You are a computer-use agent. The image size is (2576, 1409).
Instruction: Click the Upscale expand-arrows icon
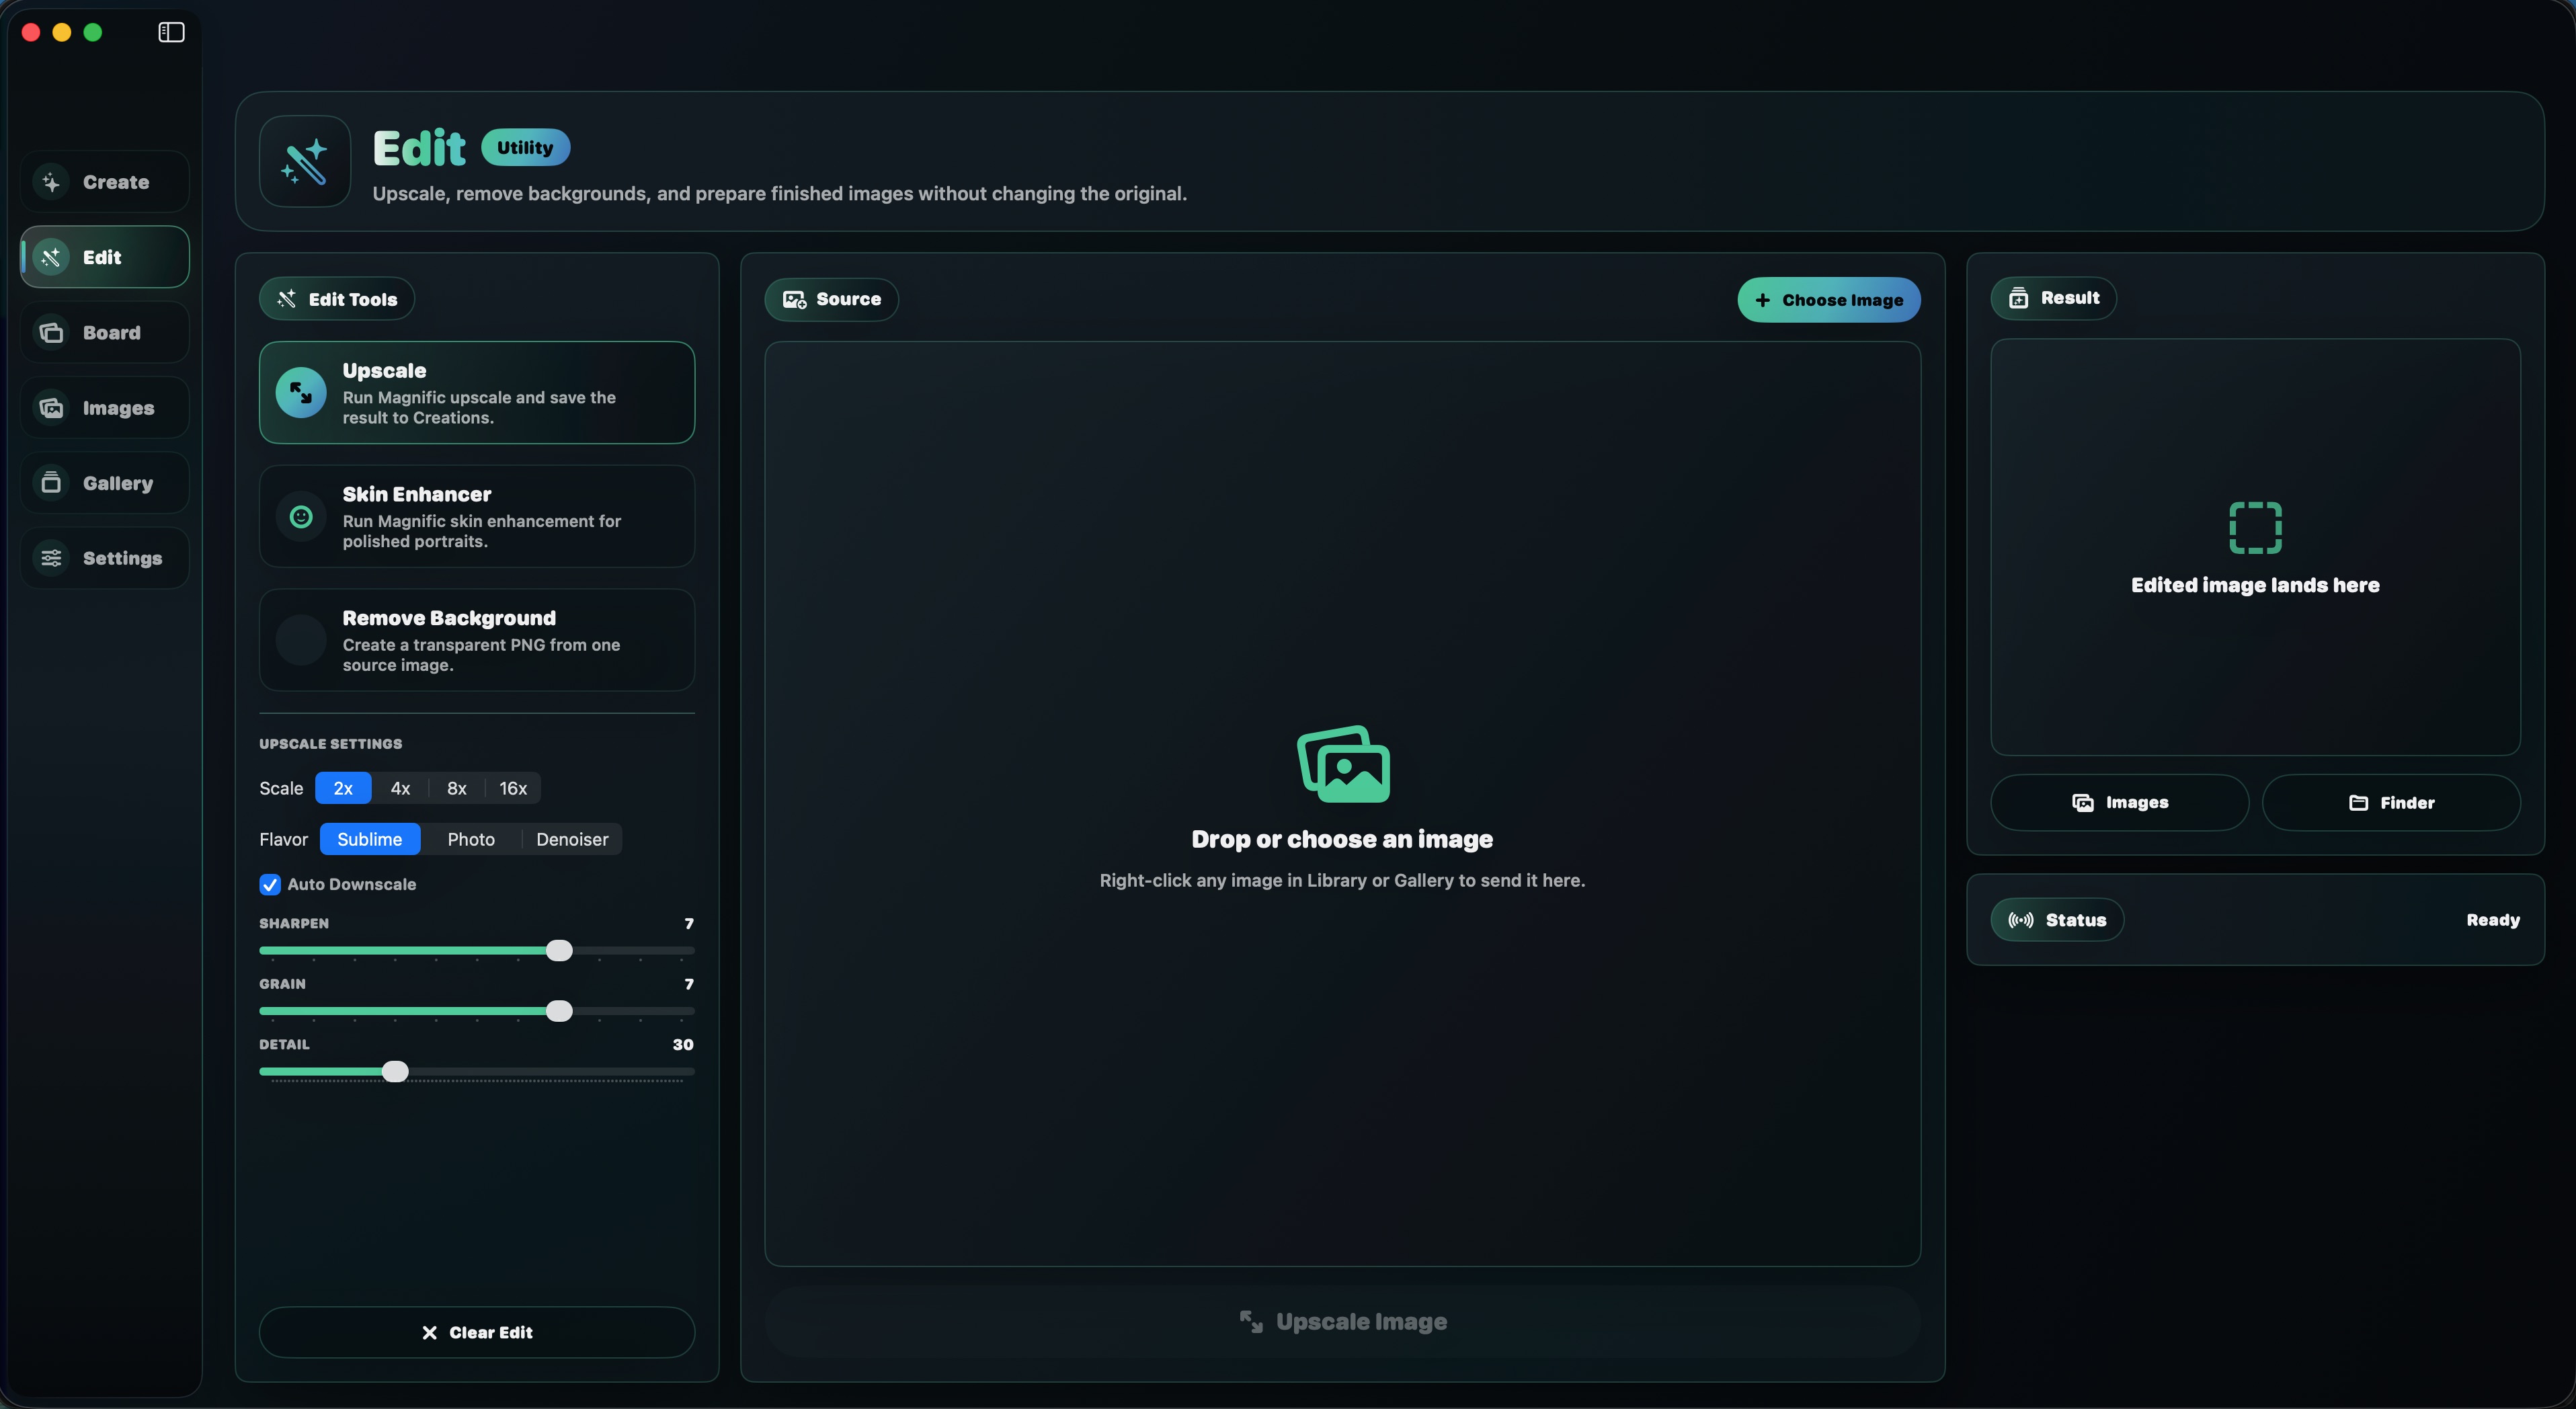tap(301, 392)
